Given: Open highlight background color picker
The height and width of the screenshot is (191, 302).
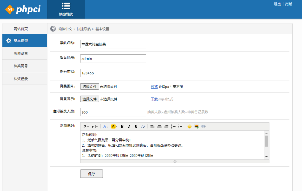Looking at the screenshot, I should coord(114,127).
